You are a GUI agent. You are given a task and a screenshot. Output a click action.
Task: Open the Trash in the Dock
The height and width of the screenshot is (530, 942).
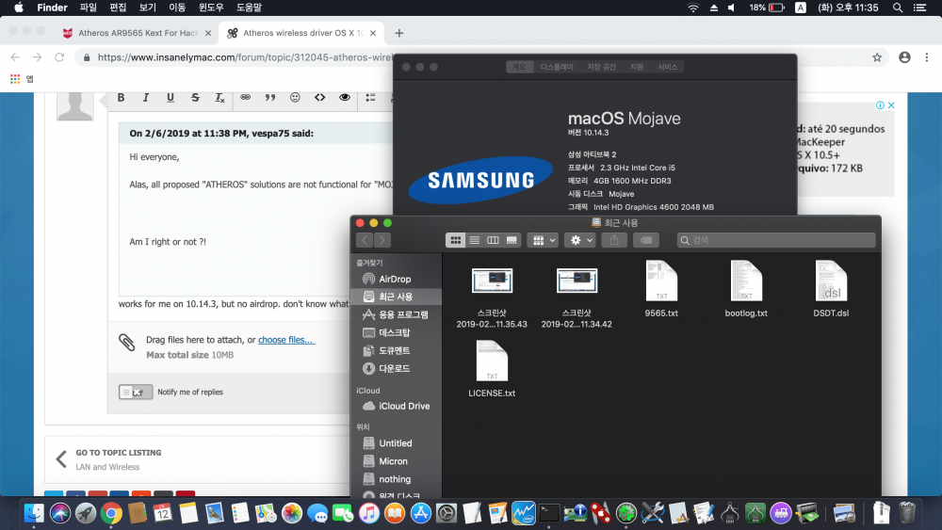(906, 513)
